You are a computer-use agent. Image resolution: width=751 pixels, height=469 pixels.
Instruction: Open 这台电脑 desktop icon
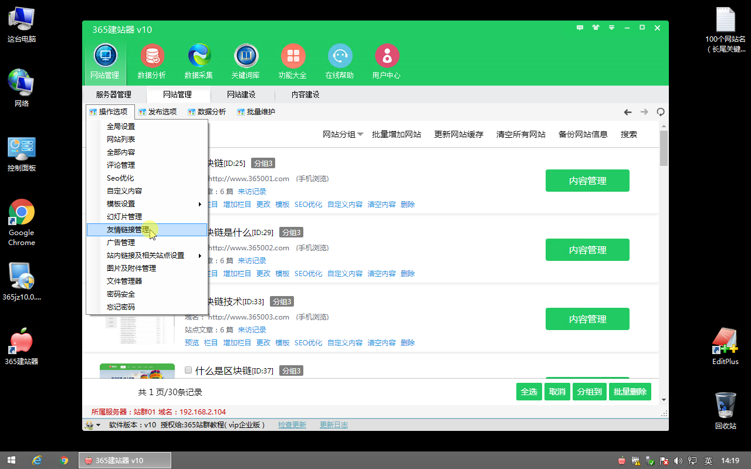point(22,25)
